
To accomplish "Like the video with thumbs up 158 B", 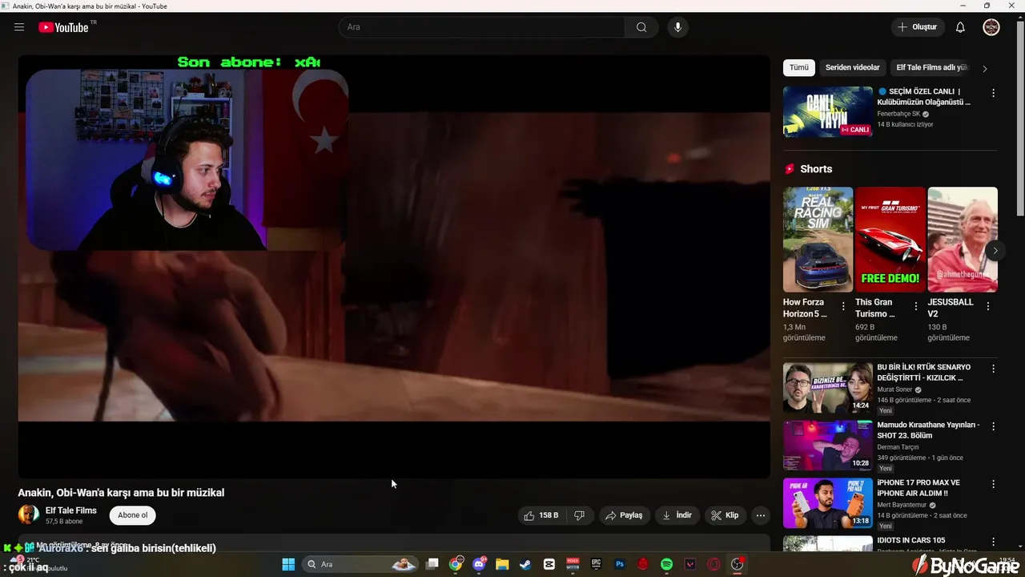I will [541, 515].
